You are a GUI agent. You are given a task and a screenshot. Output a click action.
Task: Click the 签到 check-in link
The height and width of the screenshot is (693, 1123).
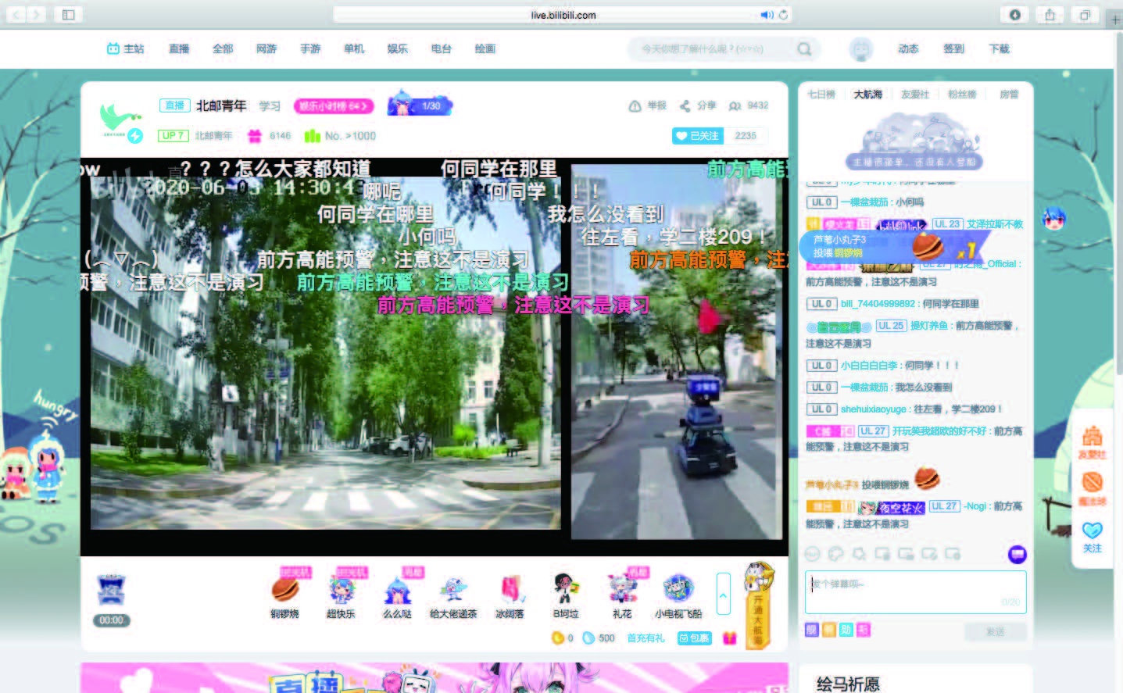953,48
